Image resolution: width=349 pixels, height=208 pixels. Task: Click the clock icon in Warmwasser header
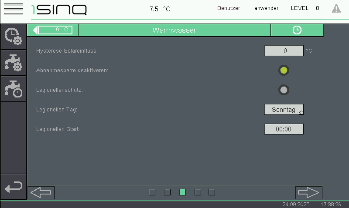[x=297, y=30]
